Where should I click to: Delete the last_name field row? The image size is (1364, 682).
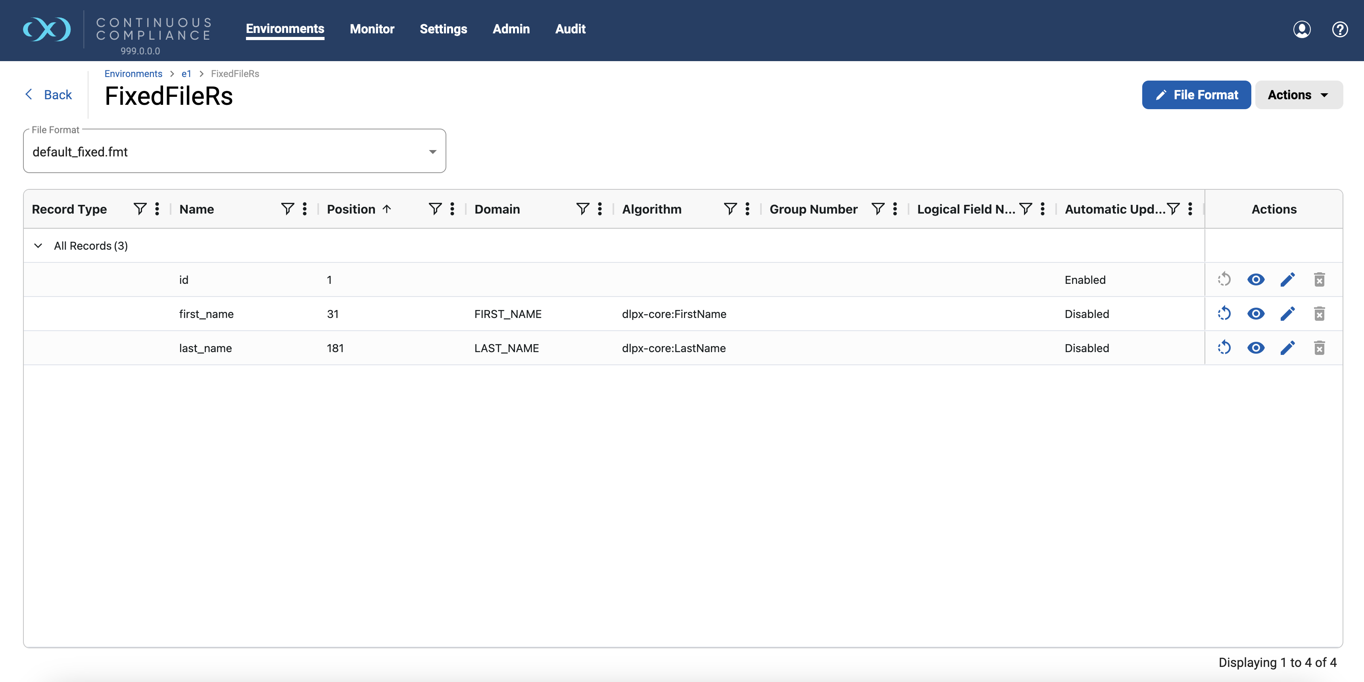tap(1319, 348)
